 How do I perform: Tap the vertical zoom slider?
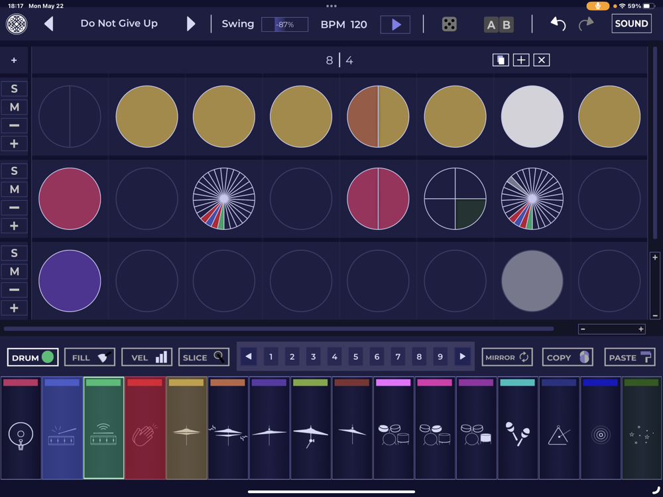(x=655, y=286)
